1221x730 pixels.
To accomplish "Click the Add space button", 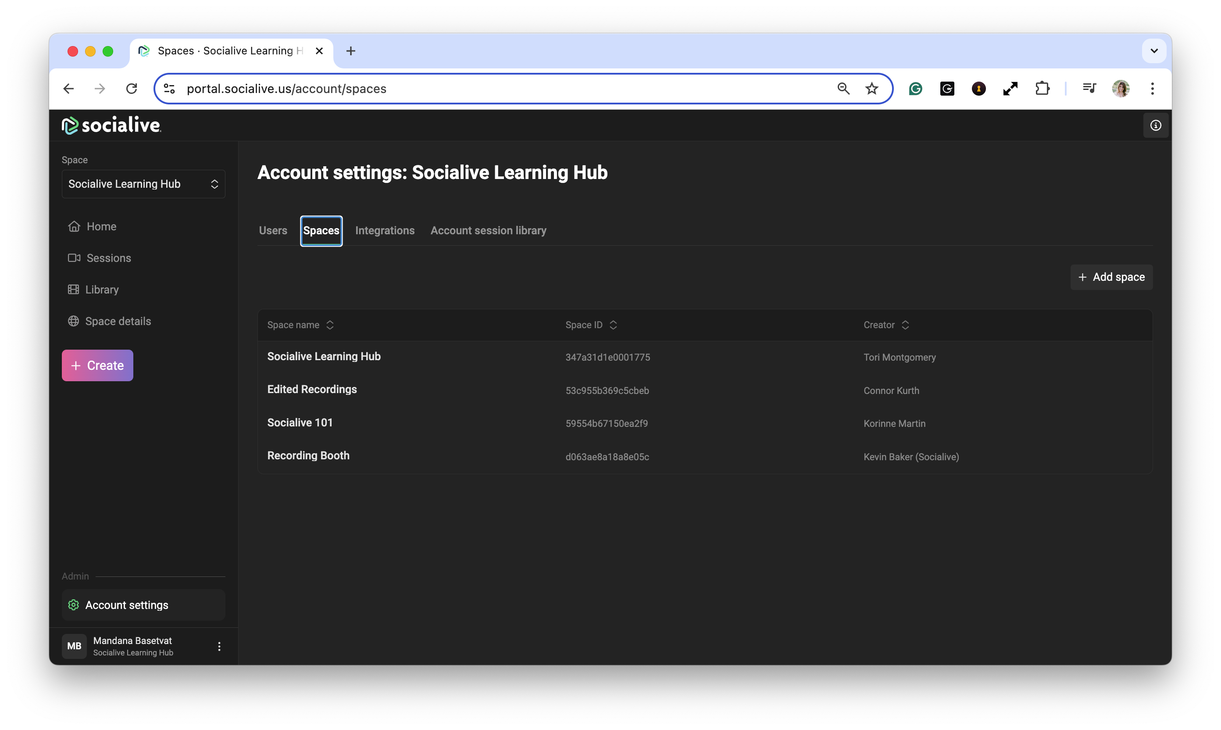I will [1111, 277].
